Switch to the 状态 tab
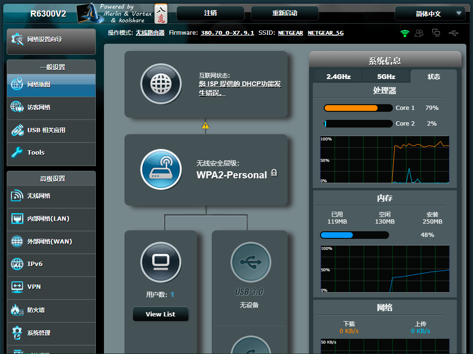Image resolution: width=473 pixels, height=354 pixels. point(433,77)
